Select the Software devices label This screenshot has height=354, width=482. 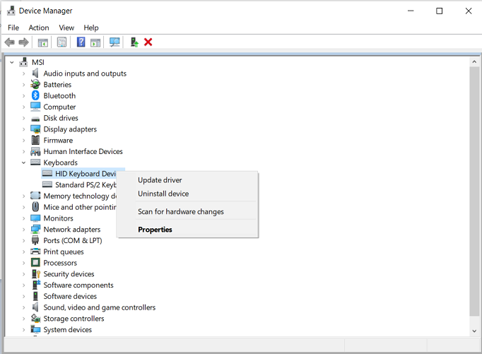tap(70, 296)
